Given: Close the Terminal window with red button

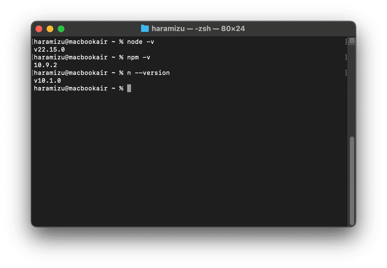Looking at the screenshot, I should pos(39,29).
